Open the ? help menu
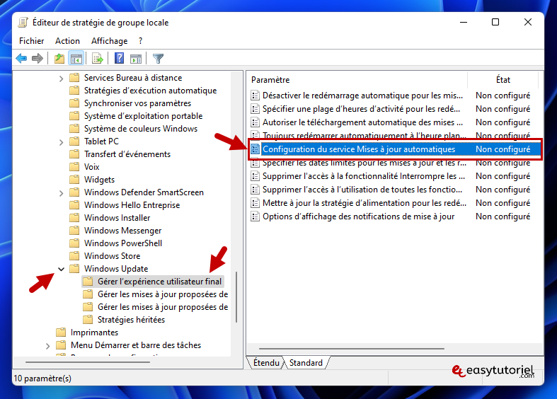The height and width of the screenshot is (399, 557). pyautogui.click(x=141, y=41)
